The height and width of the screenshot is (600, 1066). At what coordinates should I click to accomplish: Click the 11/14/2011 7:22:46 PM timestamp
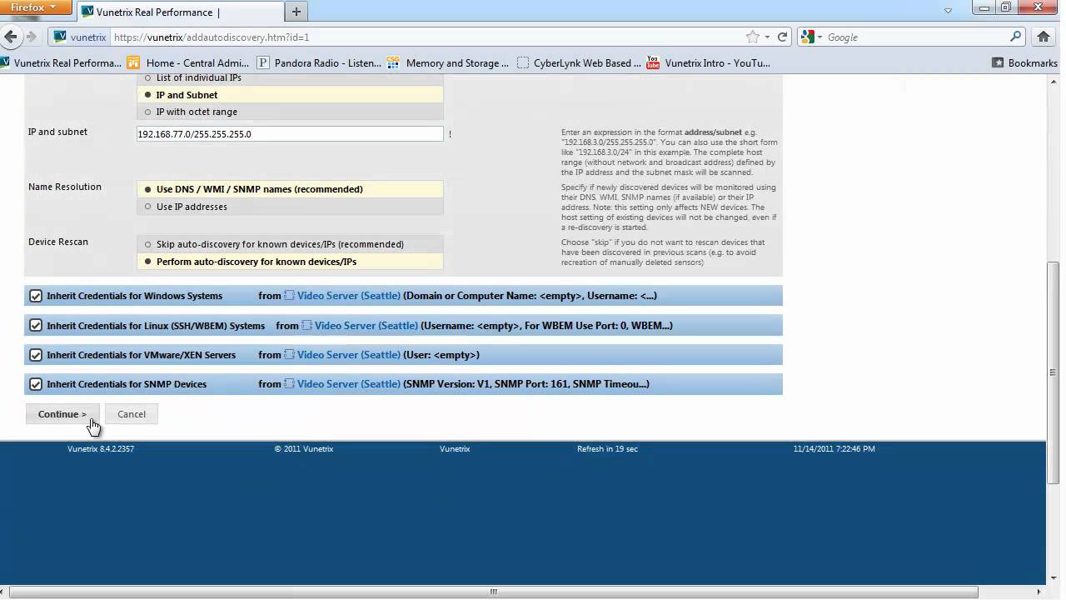point(834,449)
